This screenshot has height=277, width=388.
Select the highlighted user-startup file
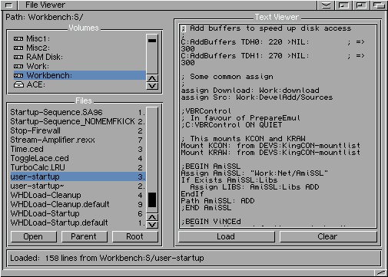78,176
